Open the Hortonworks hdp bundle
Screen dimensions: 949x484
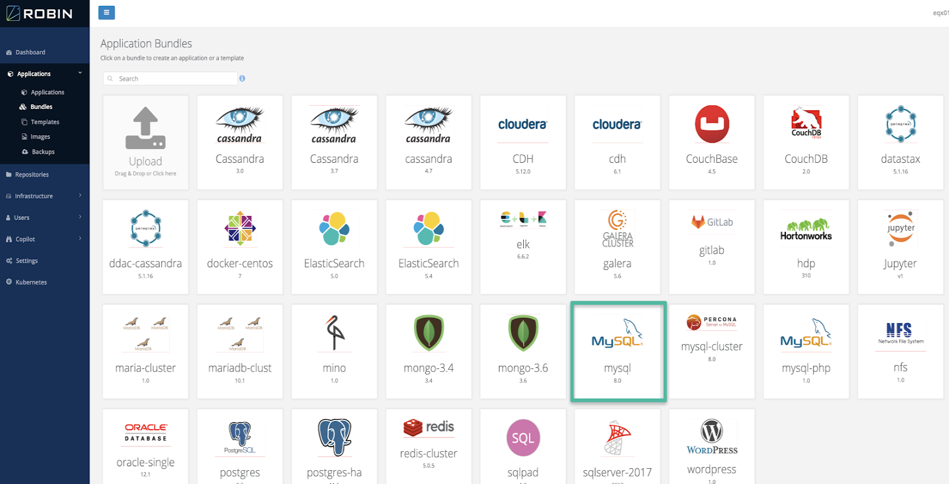click(806, 247)
